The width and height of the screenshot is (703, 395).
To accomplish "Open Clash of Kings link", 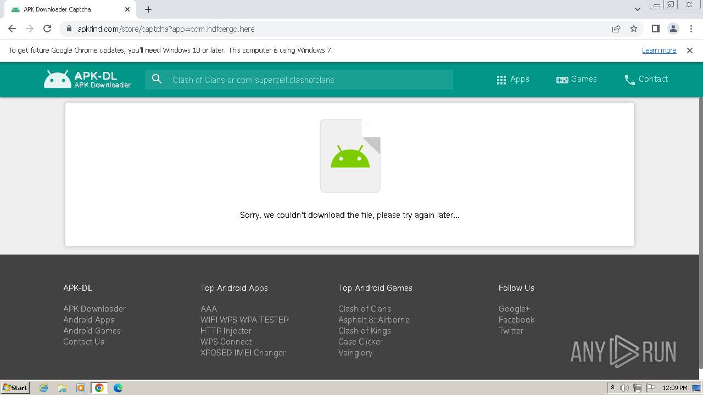I will point(365,331).
